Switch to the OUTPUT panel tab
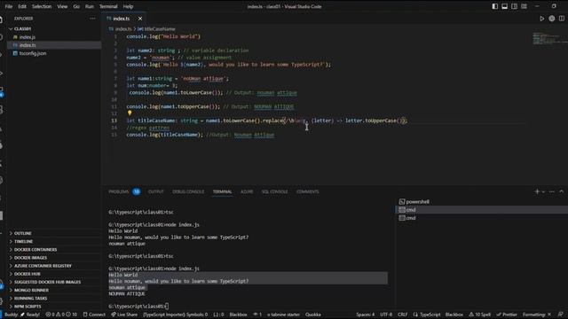The height and width of the screenshot is (319, 568). pyautogui.click(x=156, y=191)
